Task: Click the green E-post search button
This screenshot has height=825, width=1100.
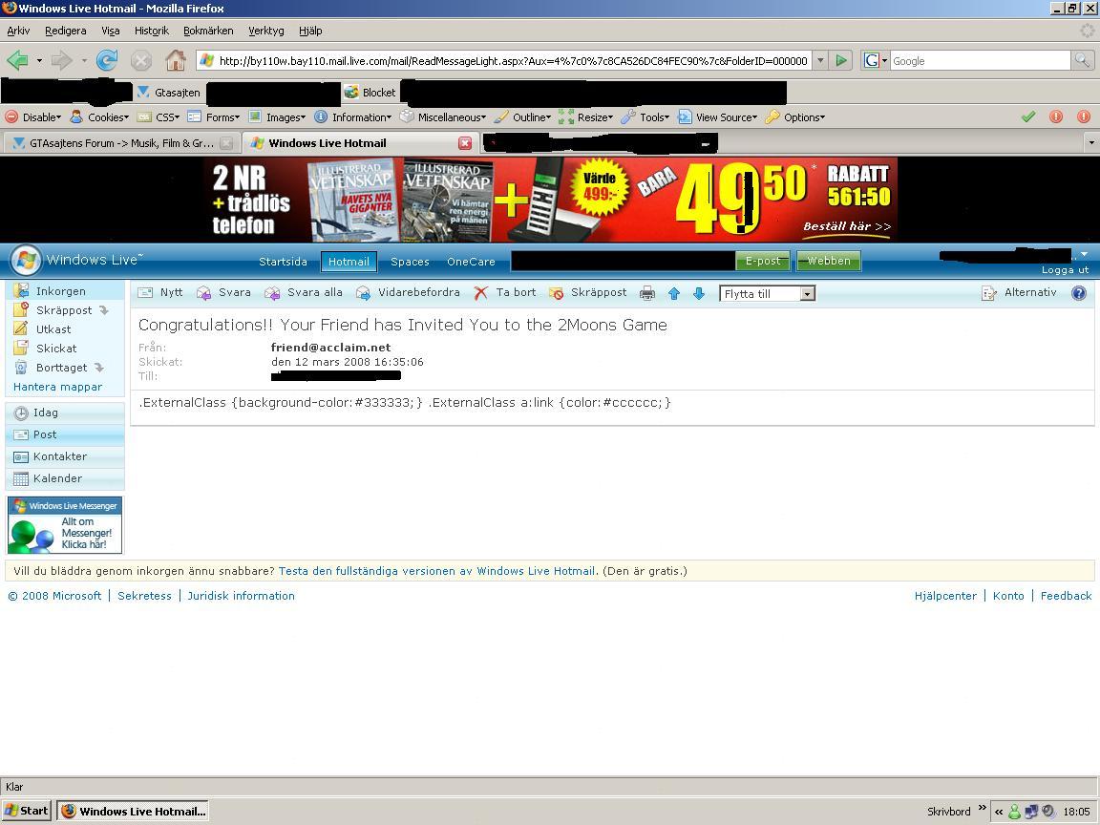Action: [x=763, y=261]
